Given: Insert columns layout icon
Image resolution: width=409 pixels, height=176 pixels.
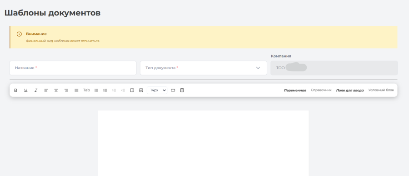Looking at the screenshot, I should click(132, 90).
